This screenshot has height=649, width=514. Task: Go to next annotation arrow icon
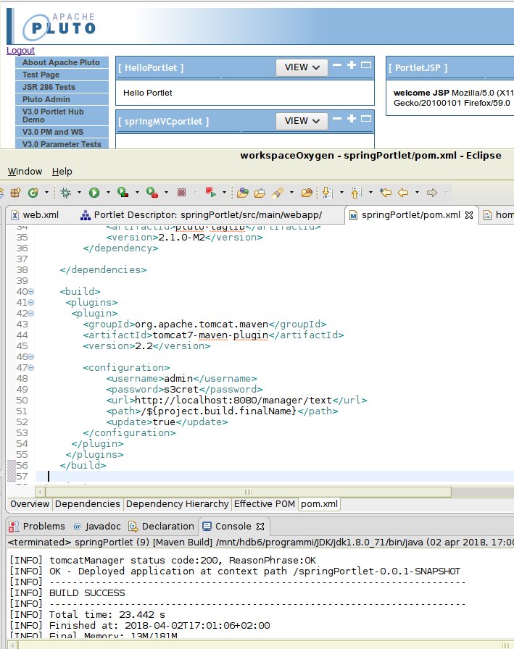coord(327,193)
